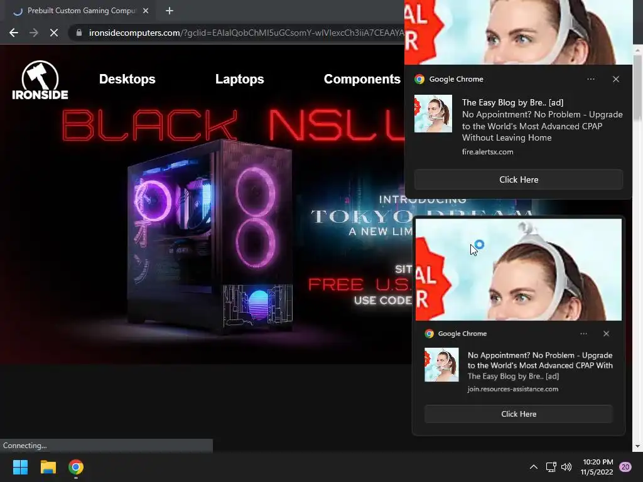Open a new browser tab

pyautogui.click(x=170, y=11)
